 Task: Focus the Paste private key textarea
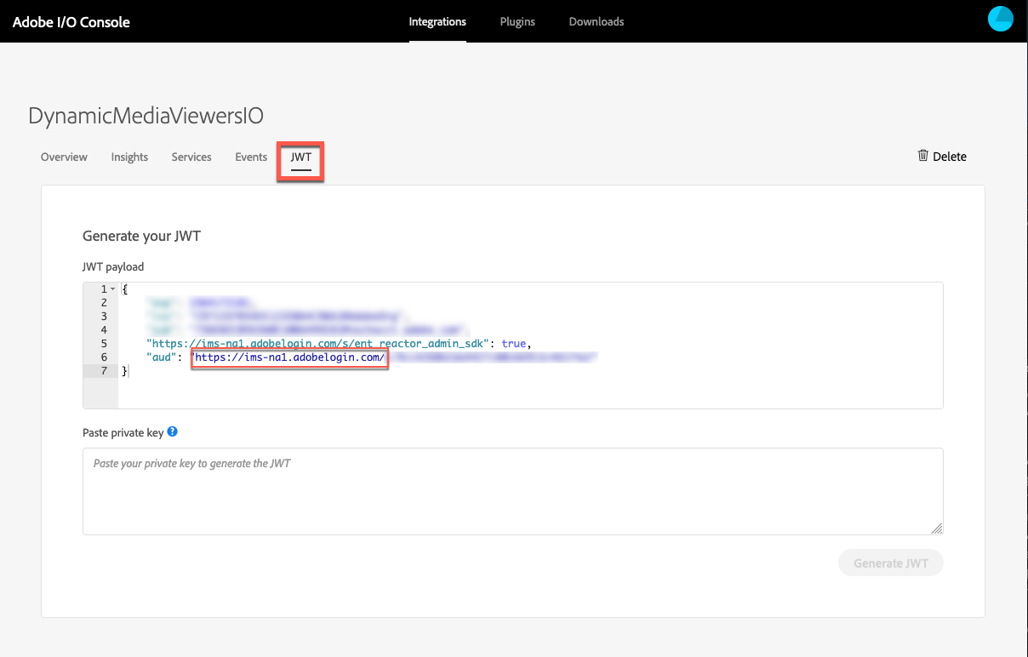click(513, 491)
